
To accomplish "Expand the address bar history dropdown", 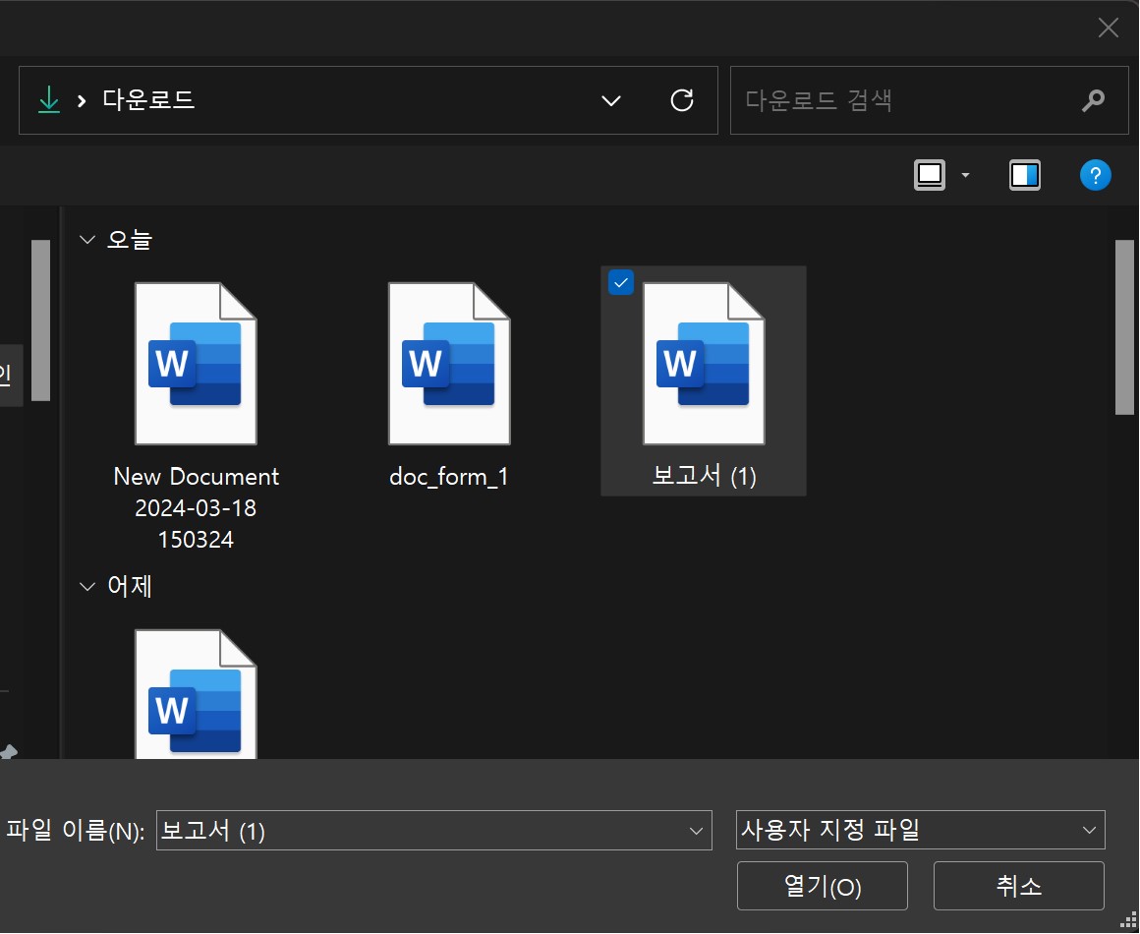I will [x=611, y=100].
